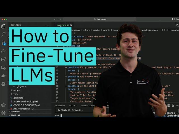Split the terminal with split icon
Screen dimensions: 179x134
point(169,106)
